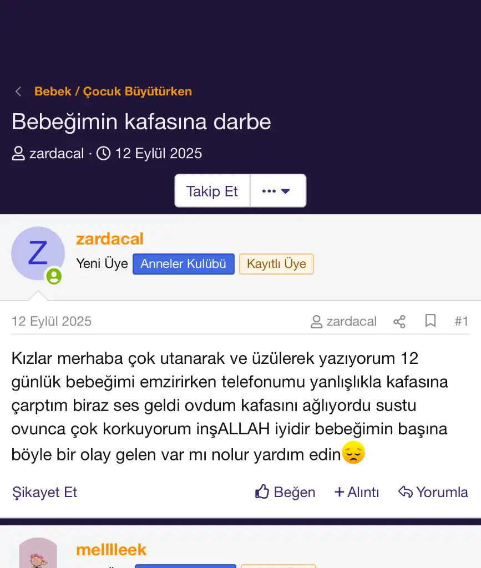Click the zardacal author label in post header
This screenshot has height=568, width=481.
point(351,322)
